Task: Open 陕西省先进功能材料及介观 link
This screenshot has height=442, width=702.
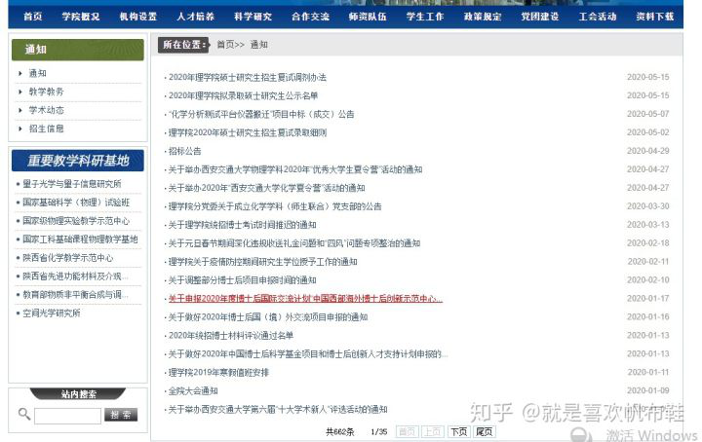Action: [75, 276]
